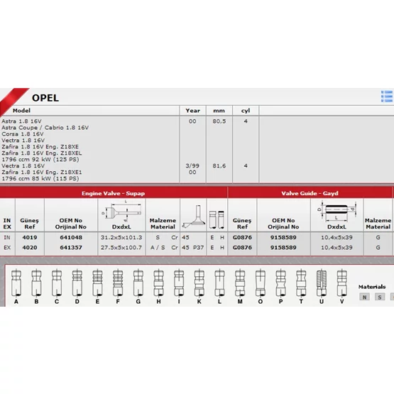This screenshot has width=394, height=394.
Task: Select valve stem type M icon
Action: click(240, 283)
